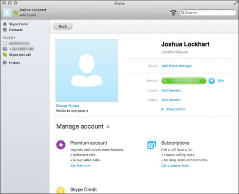Image resolution: width=239 pixels, height=194 pixels.
Task: Click the user avatar in header
Action: (x=7, y=13)
